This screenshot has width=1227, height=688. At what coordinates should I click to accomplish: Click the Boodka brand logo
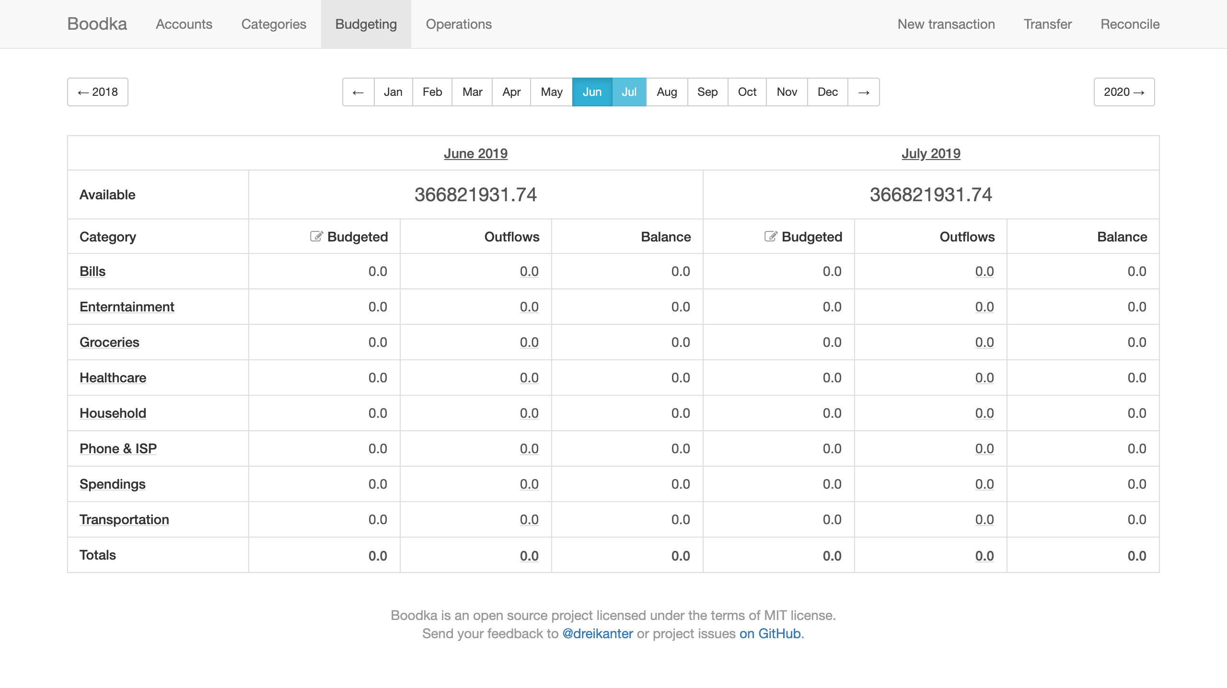tap(97, 24)
